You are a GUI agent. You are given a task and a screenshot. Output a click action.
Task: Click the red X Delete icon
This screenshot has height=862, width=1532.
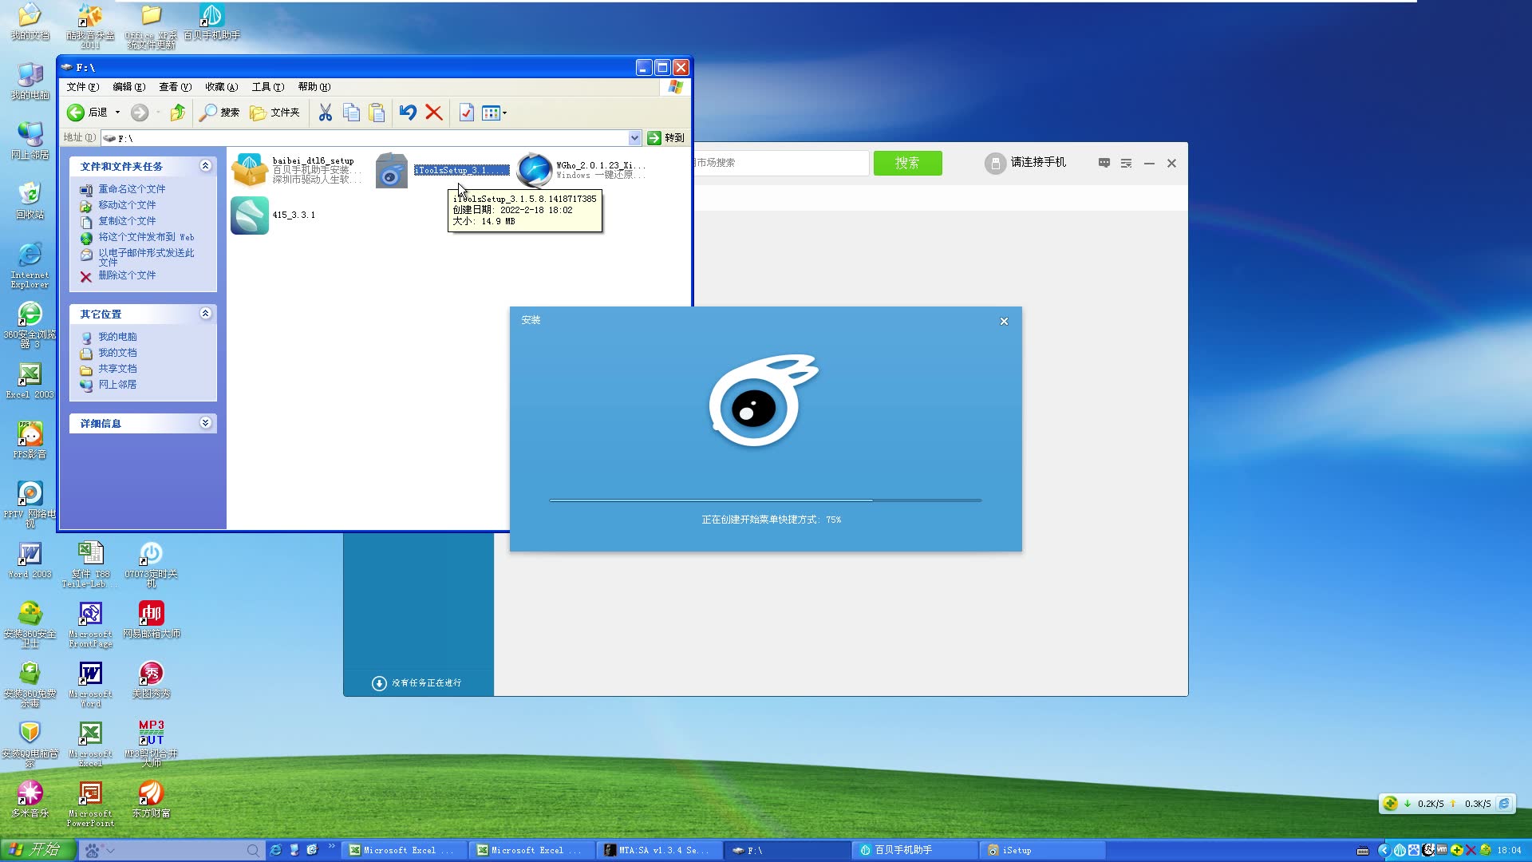point(434,113)
